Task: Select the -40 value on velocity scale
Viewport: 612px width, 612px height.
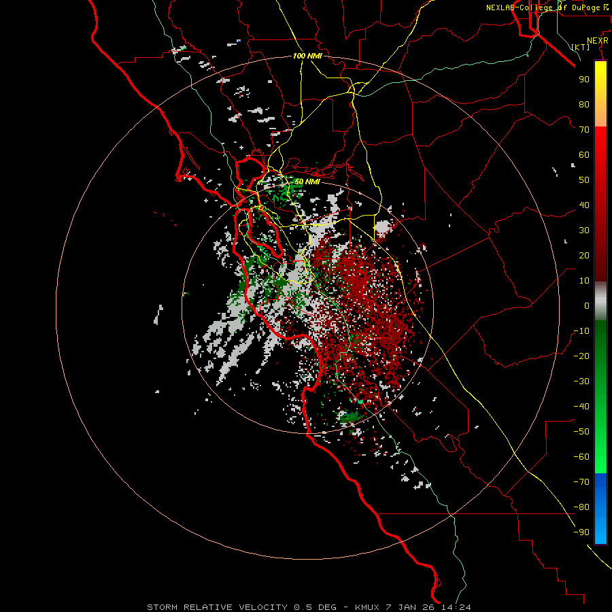Action: tap(581, 407)
